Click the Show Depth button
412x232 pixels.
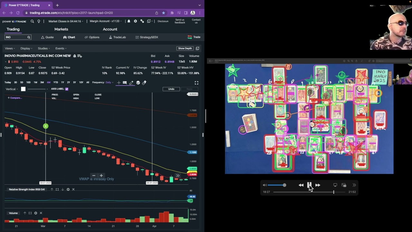[x=185, y=48]
